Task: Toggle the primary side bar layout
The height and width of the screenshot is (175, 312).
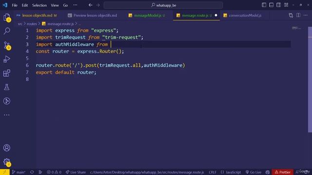Action: 264,5
